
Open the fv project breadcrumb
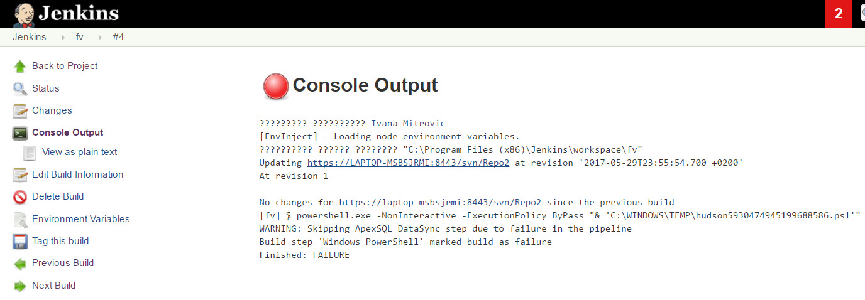(x=80, y=37)
